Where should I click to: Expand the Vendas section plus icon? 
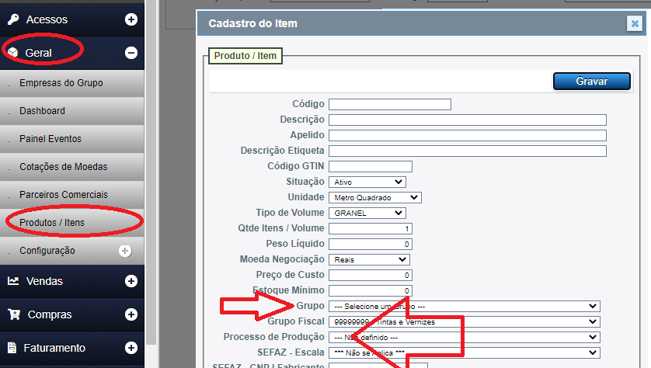[x=131, y=281]
